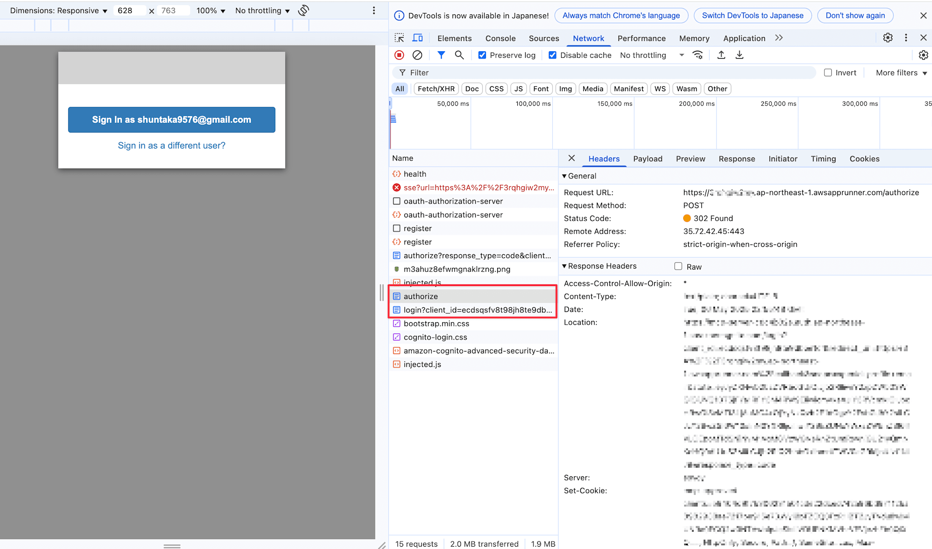Image resolution: width=932 pixels, height=549 pixels.
Task: Filter requests by Doc type
Action: (472, 88)
